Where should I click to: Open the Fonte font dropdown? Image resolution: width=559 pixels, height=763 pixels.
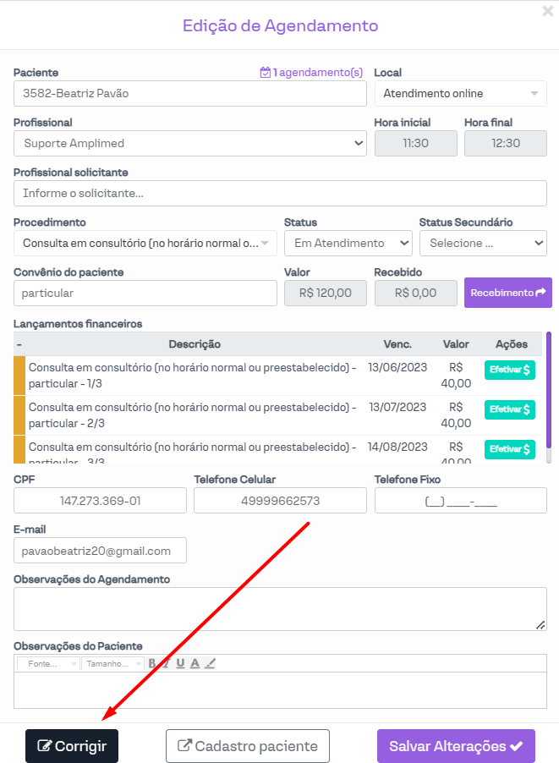(49, 664)
